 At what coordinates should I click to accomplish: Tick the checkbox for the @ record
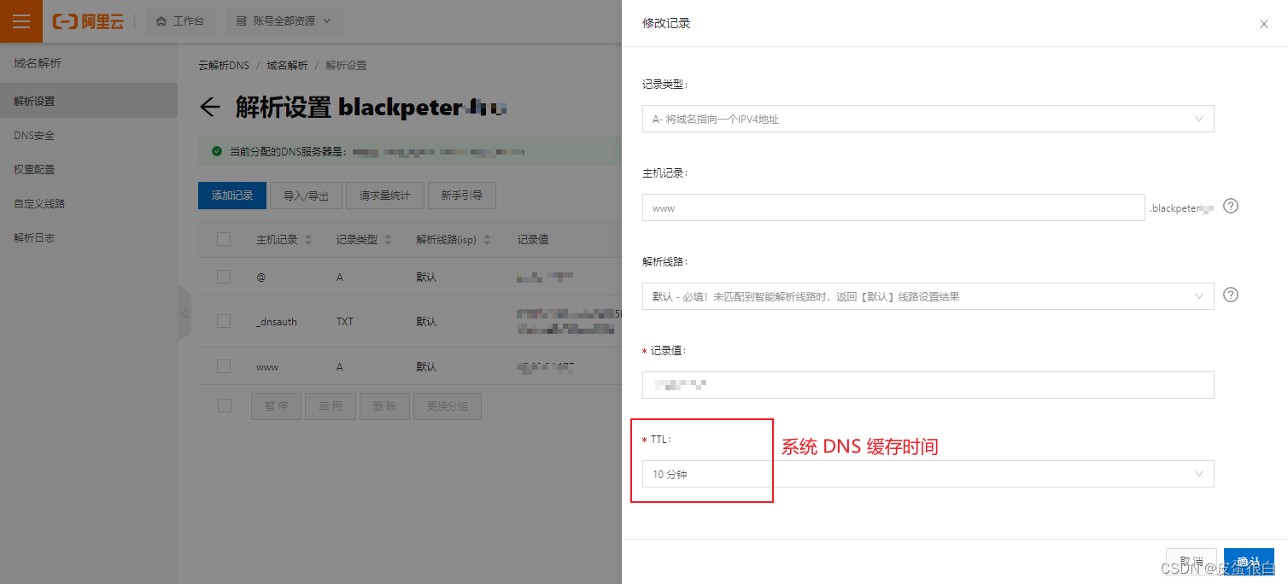(x=224, y=277)
